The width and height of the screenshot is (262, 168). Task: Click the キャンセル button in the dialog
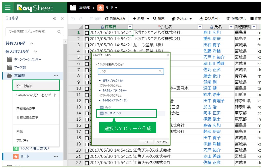pyautogui.click(x=162, y=142)
